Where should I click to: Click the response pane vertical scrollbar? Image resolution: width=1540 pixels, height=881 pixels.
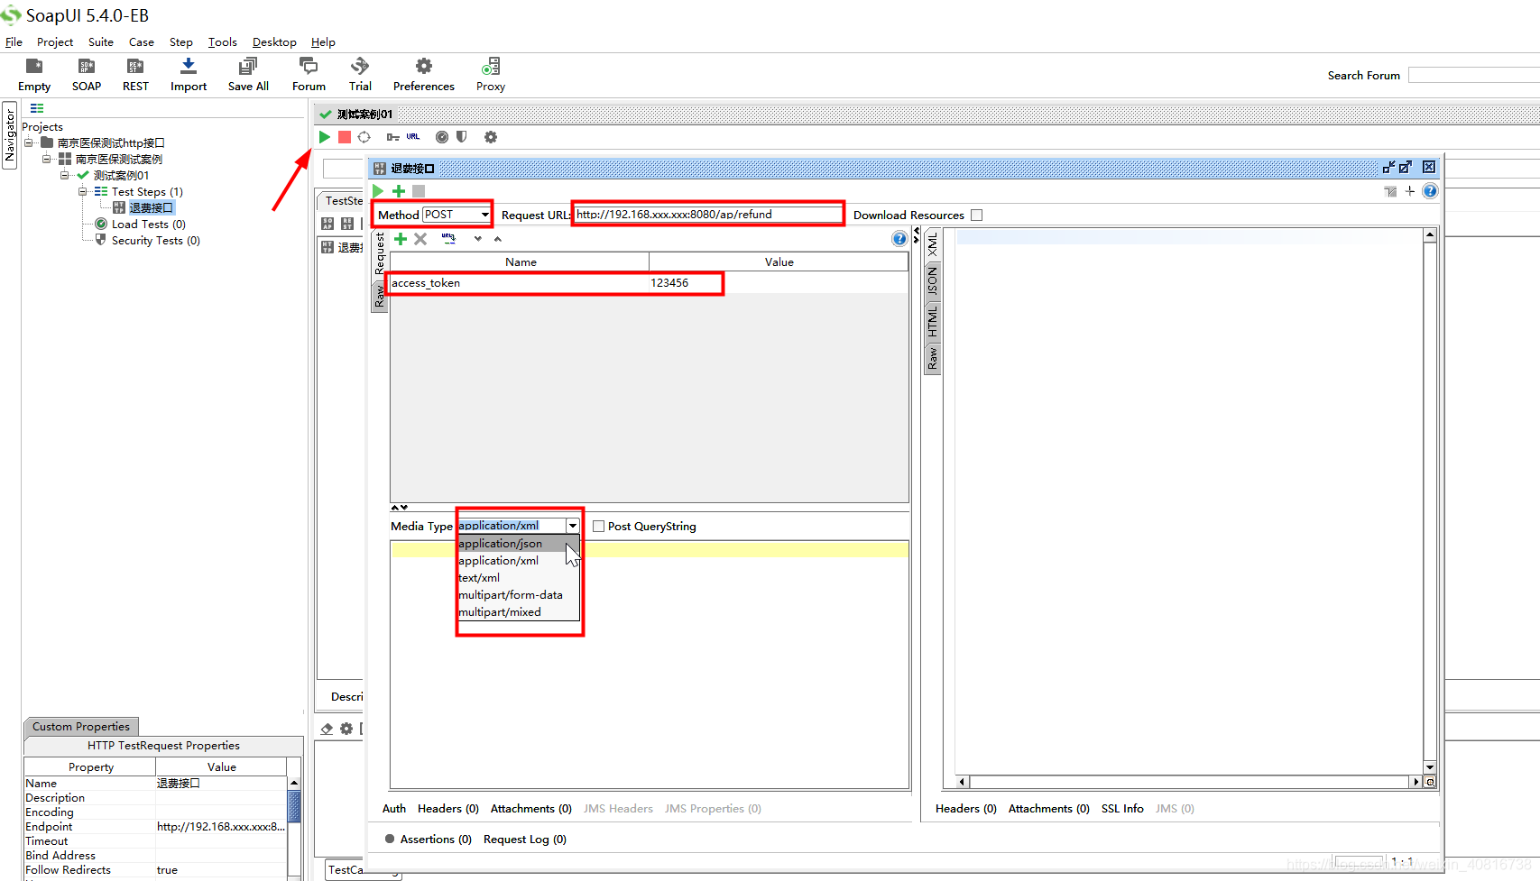pos(1430,500)
